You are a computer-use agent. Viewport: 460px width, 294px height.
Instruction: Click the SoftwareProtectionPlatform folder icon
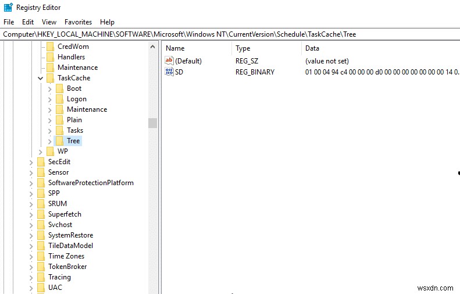tap(41, 183)
